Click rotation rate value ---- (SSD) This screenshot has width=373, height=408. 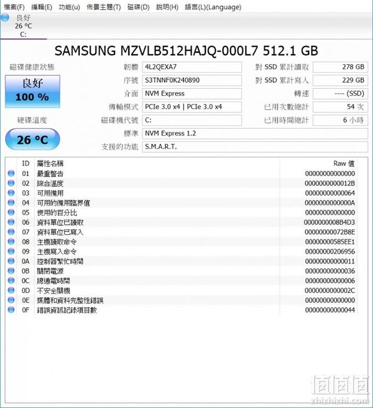pos(340,94)
